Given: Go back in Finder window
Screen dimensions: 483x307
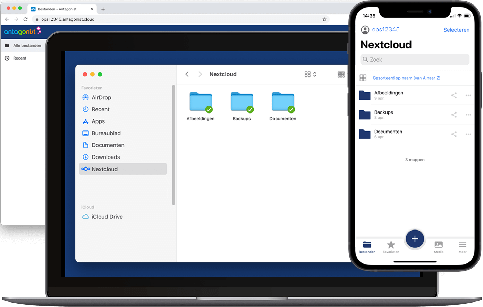Looking at the screenshot, I should click(x=187, y=74).
